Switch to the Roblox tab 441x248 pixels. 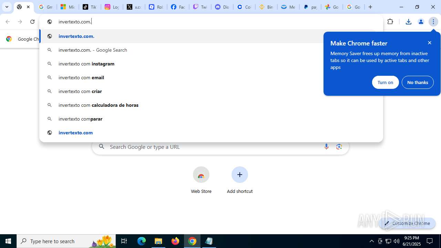pos(156,7)
